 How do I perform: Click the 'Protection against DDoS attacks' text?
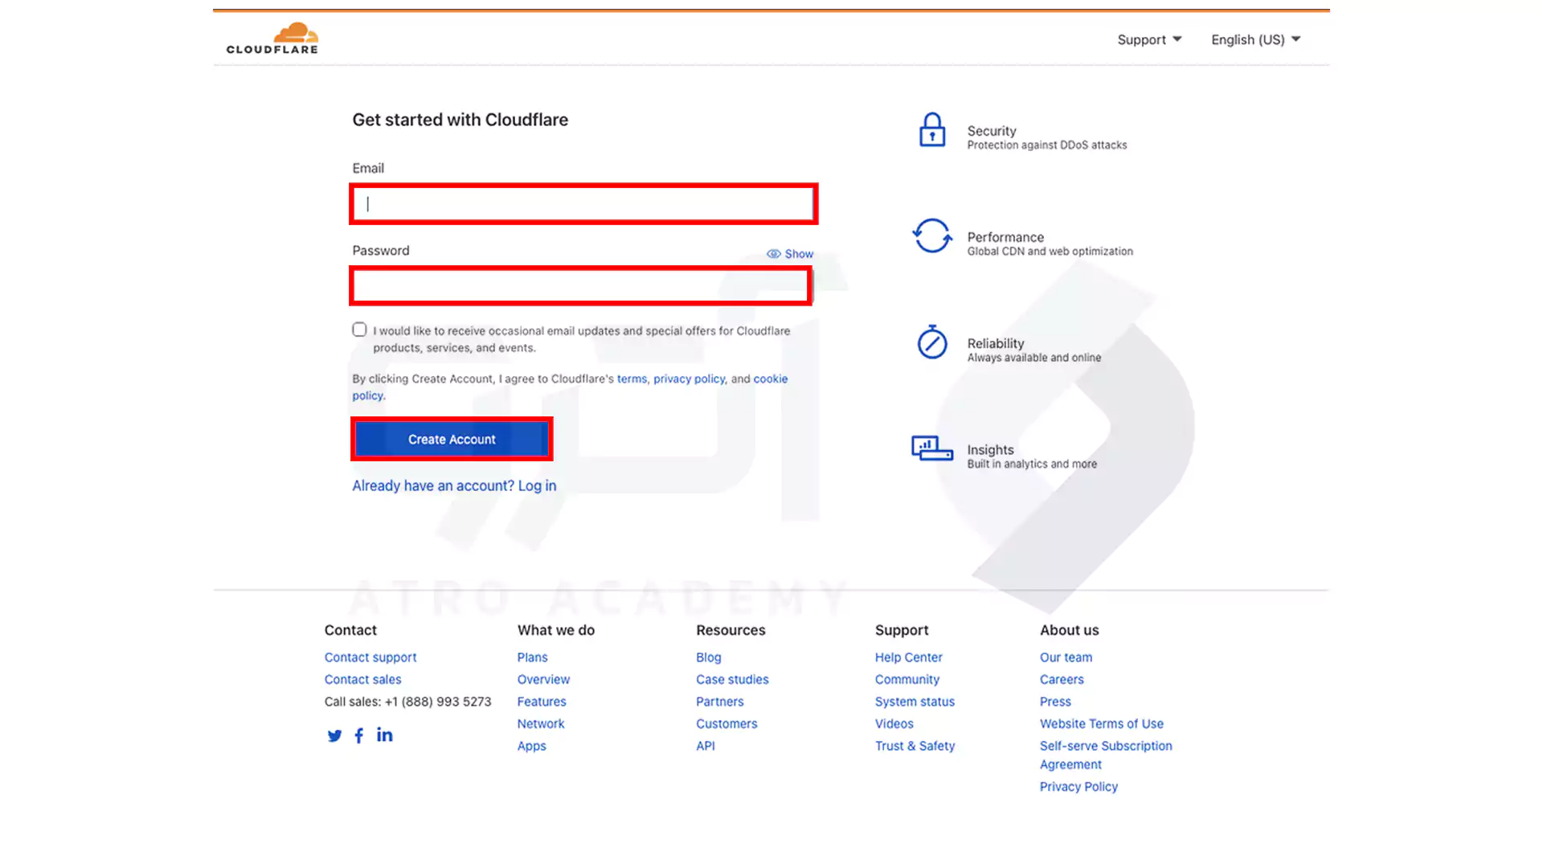1047,145
